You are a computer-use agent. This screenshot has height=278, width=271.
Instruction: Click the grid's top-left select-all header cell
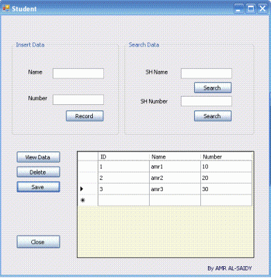tap(88, 156)
